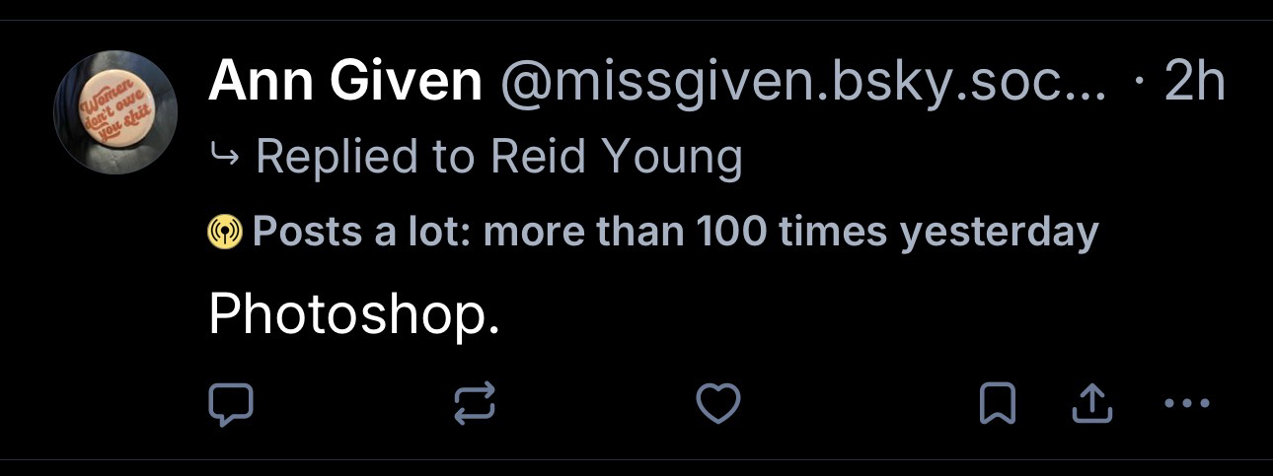This screenshot has height=476, width=1273.
Task: Click the share arrow icon
Action: tap(1090, 402)
